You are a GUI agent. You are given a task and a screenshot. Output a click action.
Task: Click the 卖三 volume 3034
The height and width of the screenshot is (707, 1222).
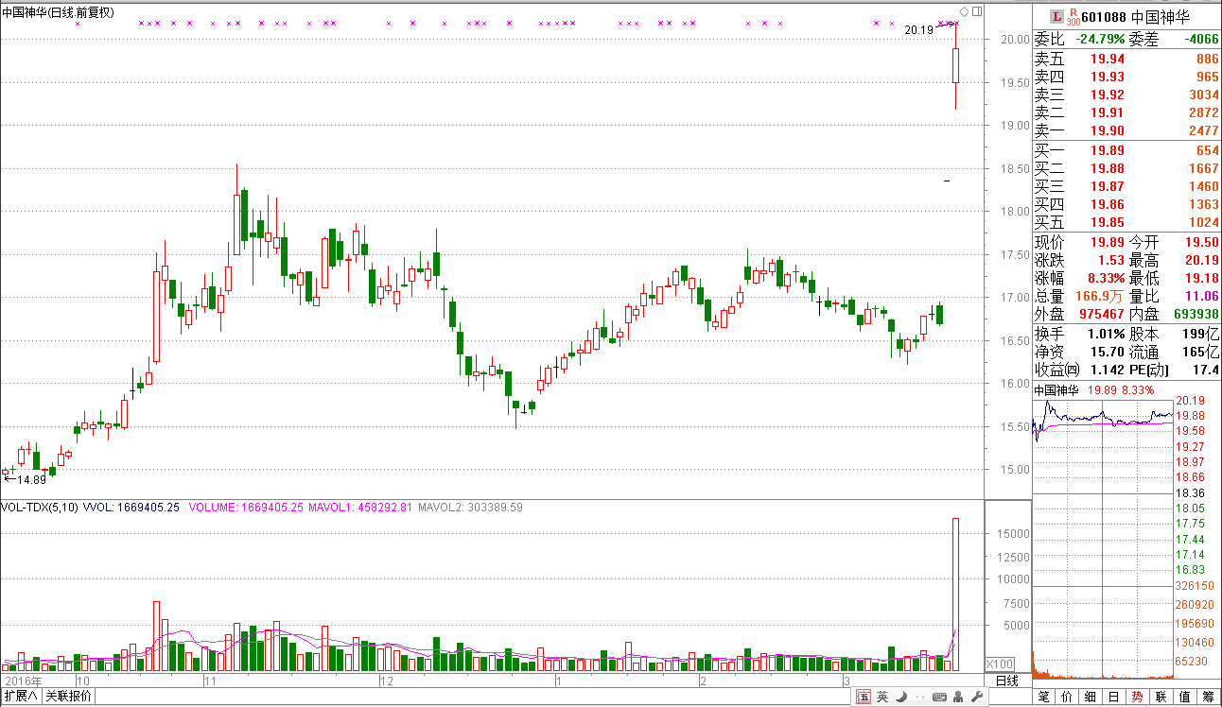click(1203, 95)
